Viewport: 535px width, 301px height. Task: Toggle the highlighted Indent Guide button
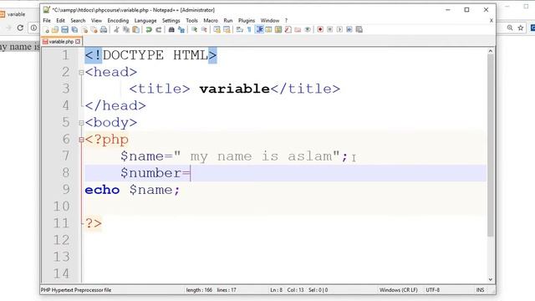point(259,30)
